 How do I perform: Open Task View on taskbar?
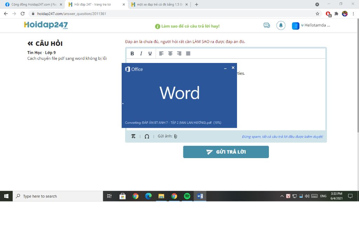(x=109, y=196)
